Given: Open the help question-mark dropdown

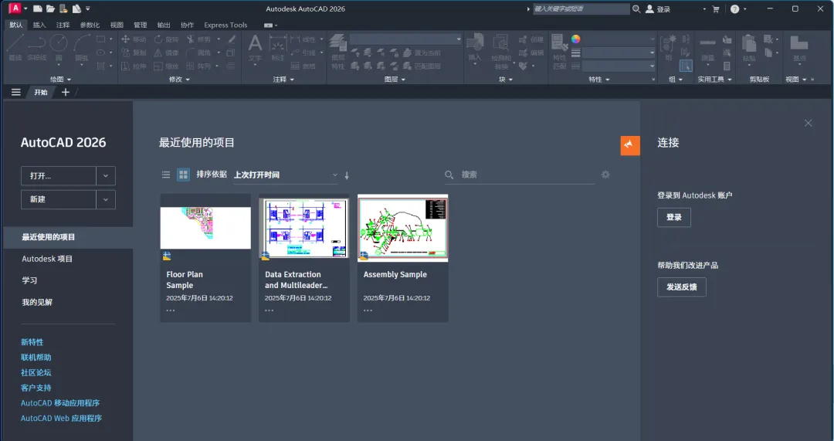Looking at the screenshot, I should (738, 9).
